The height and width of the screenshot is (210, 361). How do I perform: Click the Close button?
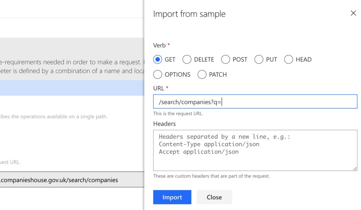coord(214,197)
